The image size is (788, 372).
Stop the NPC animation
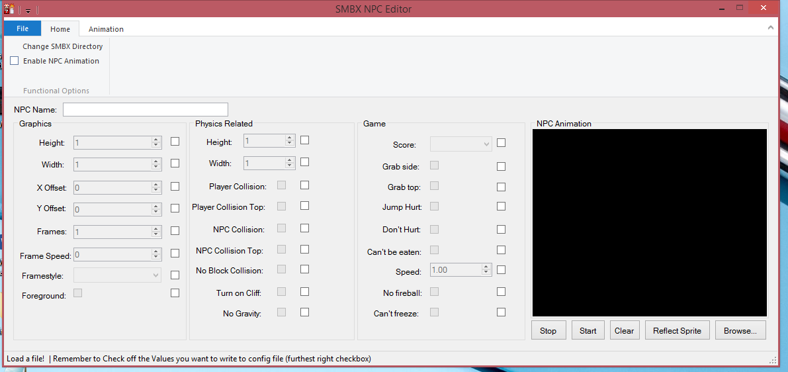[548, 331]
